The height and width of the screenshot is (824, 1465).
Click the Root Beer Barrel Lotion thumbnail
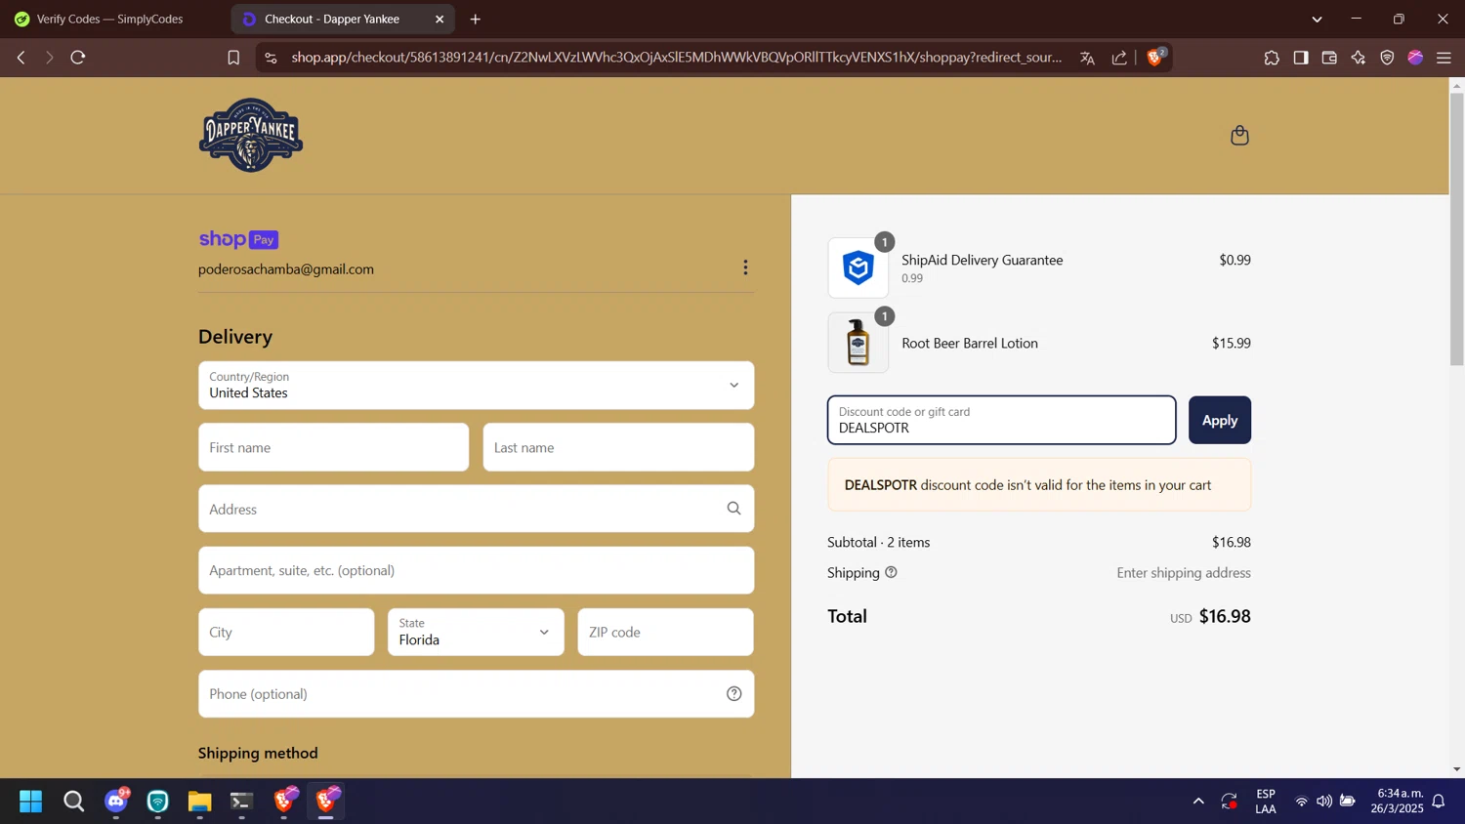tap(858, 343)
